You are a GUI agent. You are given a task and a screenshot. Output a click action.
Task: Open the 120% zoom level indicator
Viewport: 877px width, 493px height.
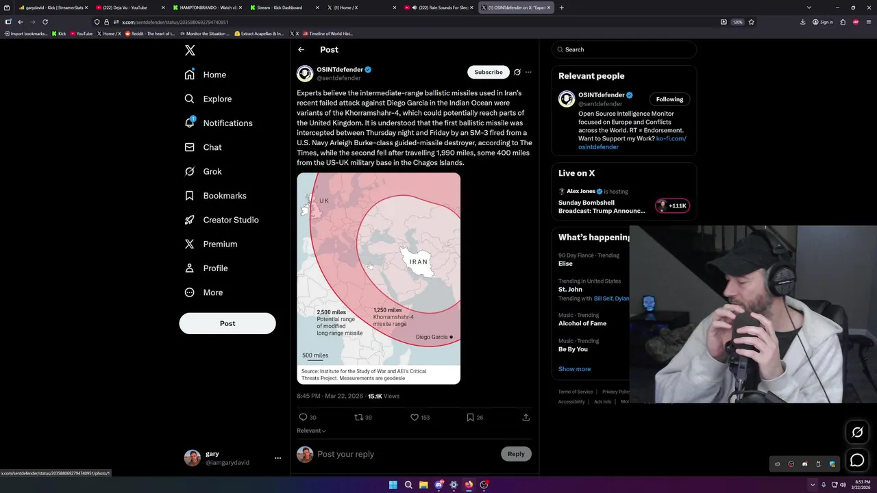pyautogui.click(x=737, y=22)
